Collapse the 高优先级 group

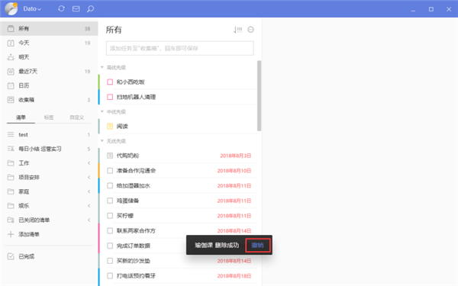[x=102, y=67]
